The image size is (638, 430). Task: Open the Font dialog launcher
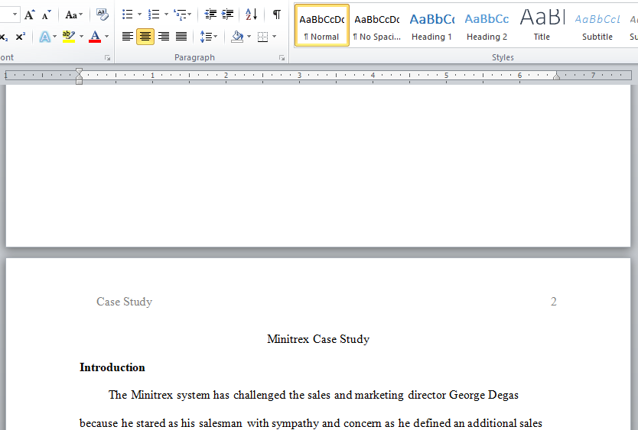click(x=107, y=58)
